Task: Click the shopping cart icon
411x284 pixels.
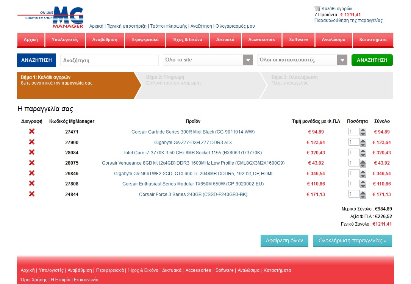Action: (x=317, y=9)
